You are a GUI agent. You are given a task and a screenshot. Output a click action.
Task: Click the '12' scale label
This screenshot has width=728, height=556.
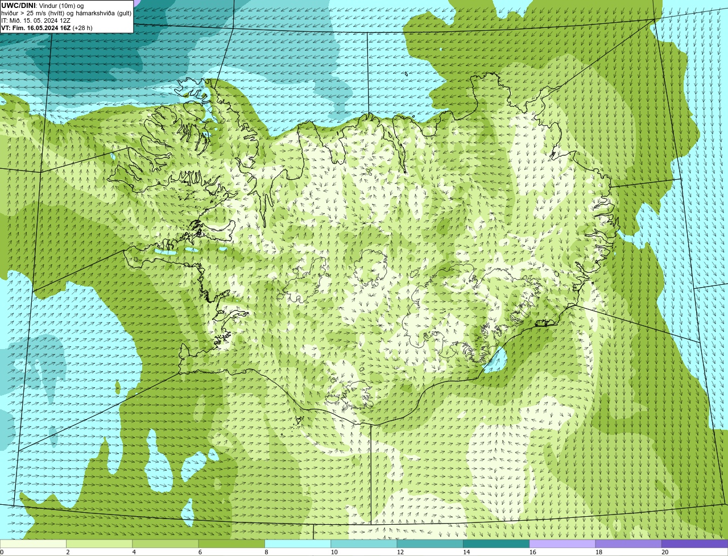tap(400, 552)
